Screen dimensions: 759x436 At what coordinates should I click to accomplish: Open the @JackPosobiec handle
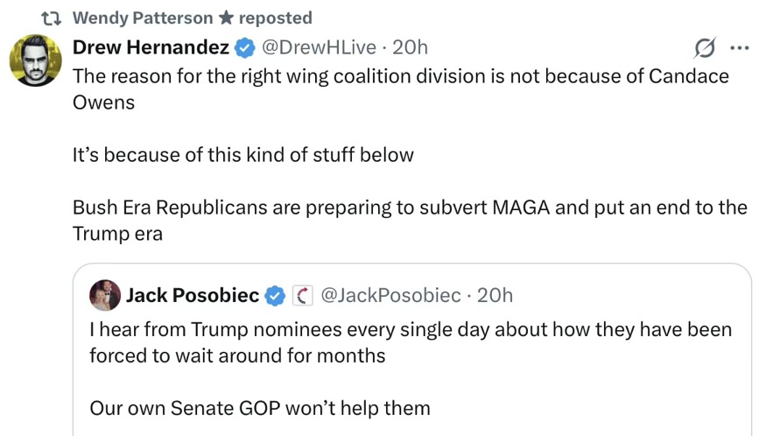pyautogui.click(x=390, y=296)
